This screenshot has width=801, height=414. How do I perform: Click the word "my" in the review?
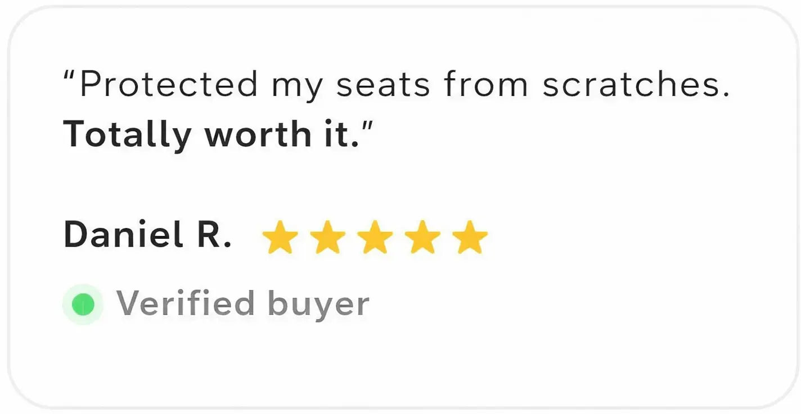click(x=298, y=88)
